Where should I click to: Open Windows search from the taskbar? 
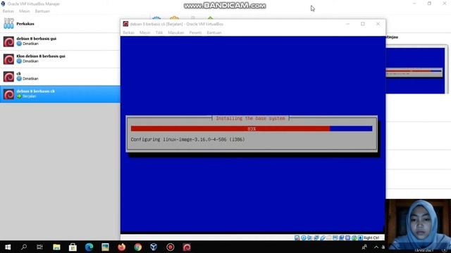(x=24, y=247)
